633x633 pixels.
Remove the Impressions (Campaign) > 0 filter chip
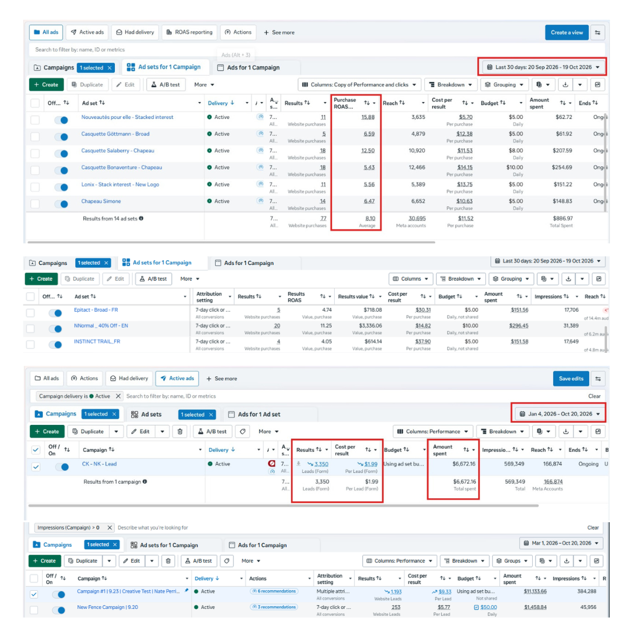(110, 527)
